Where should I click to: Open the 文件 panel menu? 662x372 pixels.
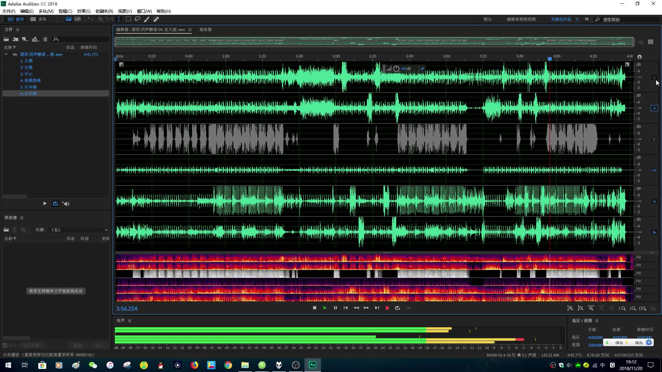pos(18,30)
